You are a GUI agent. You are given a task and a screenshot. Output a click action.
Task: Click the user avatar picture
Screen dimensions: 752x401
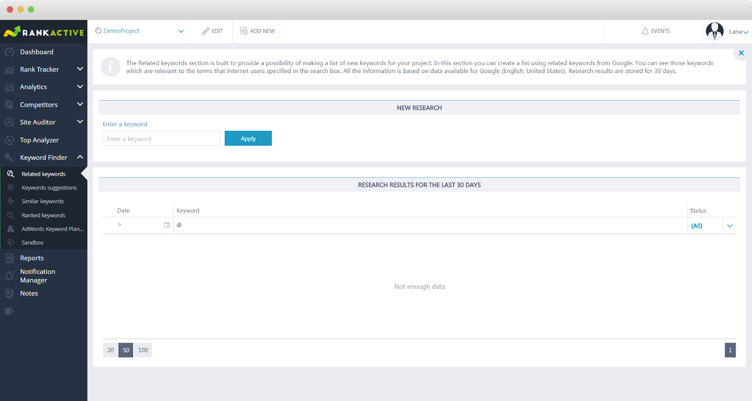pyautogui.click(x=715, y=31)
